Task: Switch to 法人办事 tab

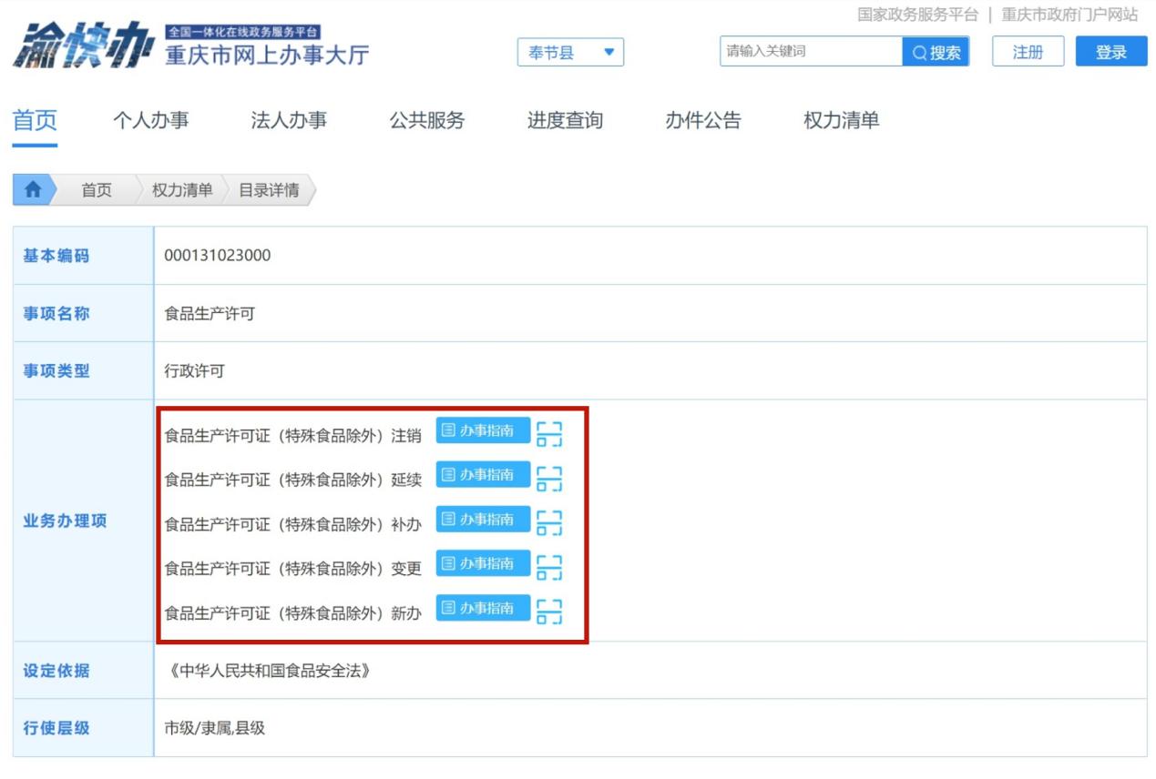Action: click(289, 120)
